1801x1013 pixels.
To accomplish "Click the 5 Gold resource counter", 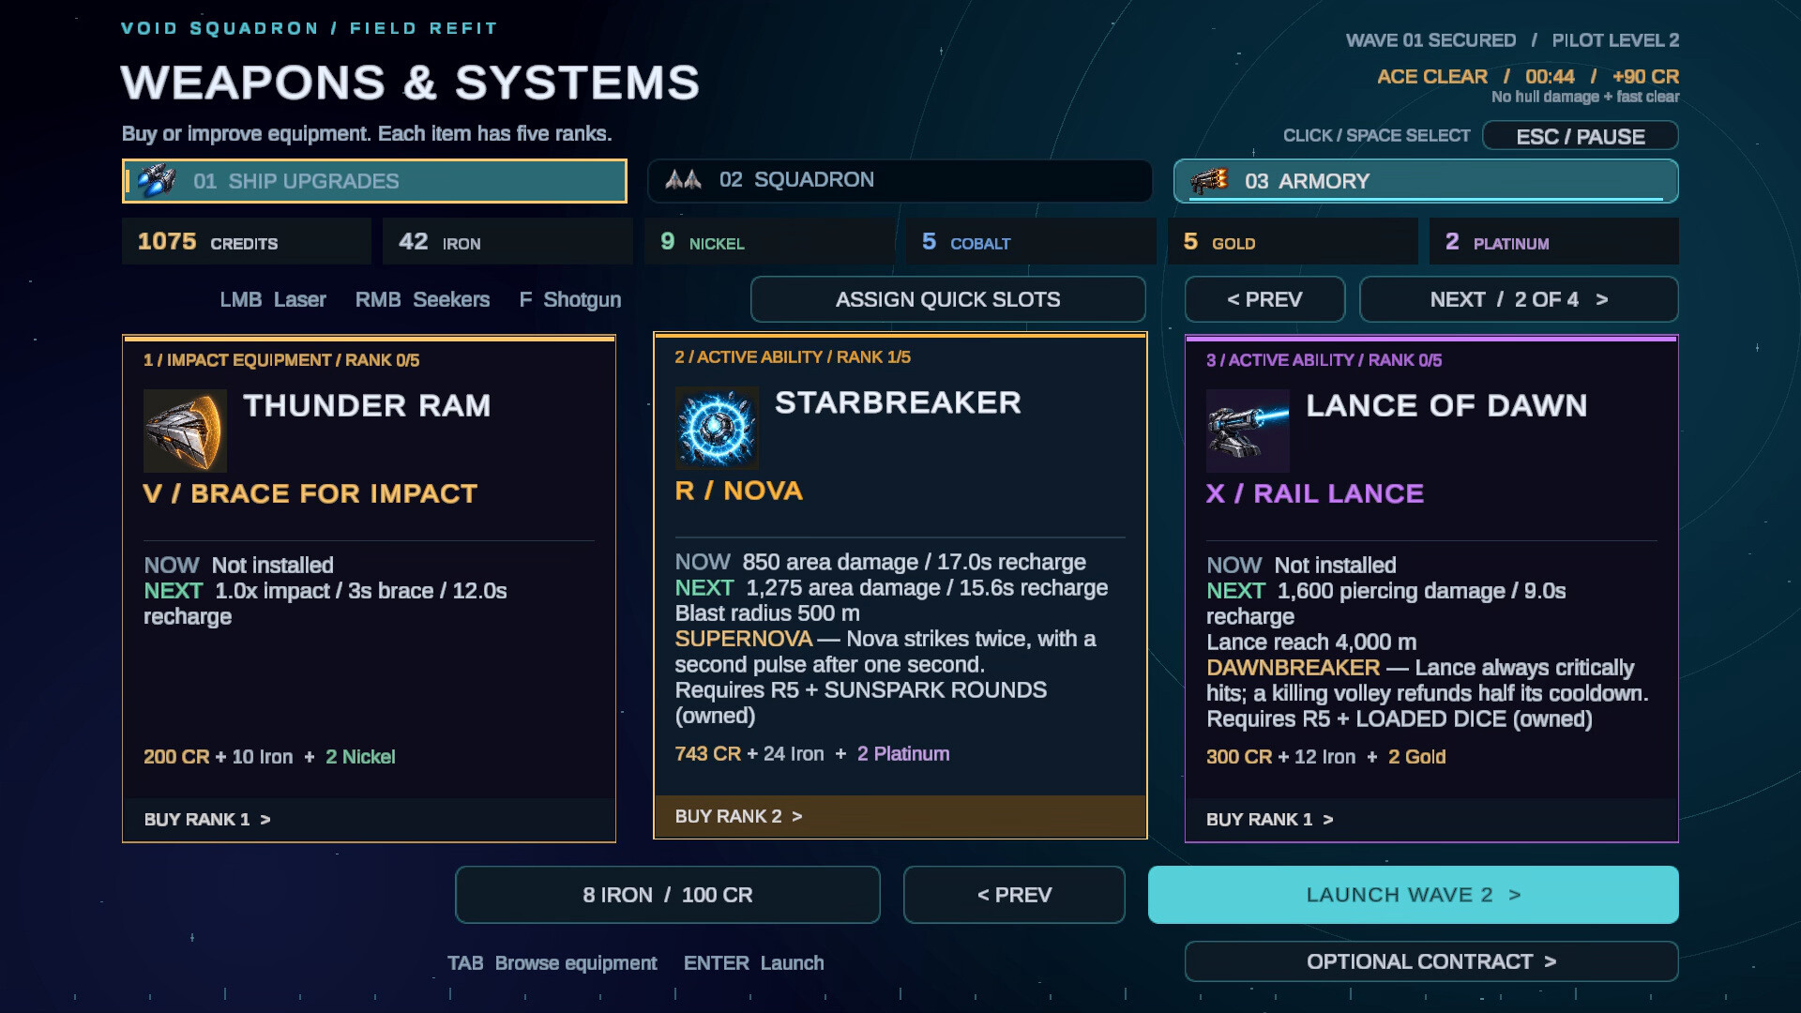I will pos(1293,242).
